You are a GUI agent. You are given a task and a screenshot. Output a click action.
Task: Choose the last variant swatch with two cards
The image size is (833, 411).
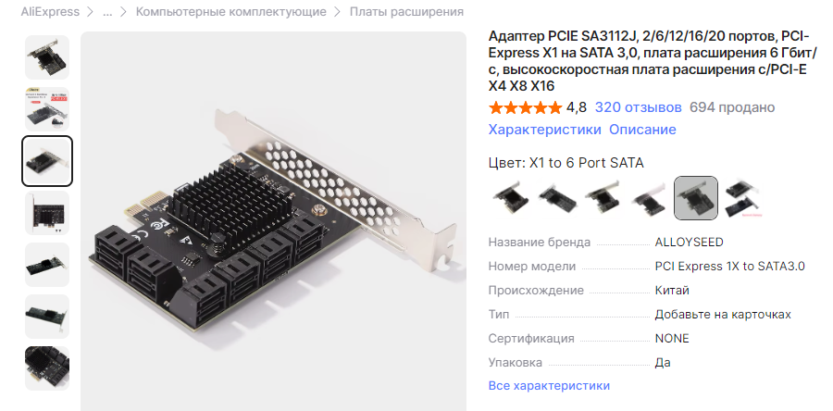(x=742, y=198)
